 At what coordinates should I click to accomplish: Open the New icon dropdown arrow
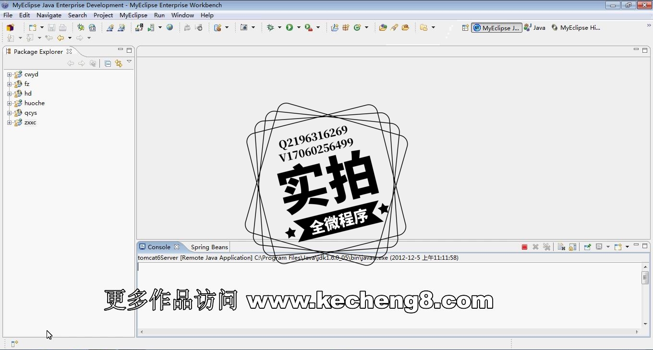pyautogui.click(x=42, y=27)
